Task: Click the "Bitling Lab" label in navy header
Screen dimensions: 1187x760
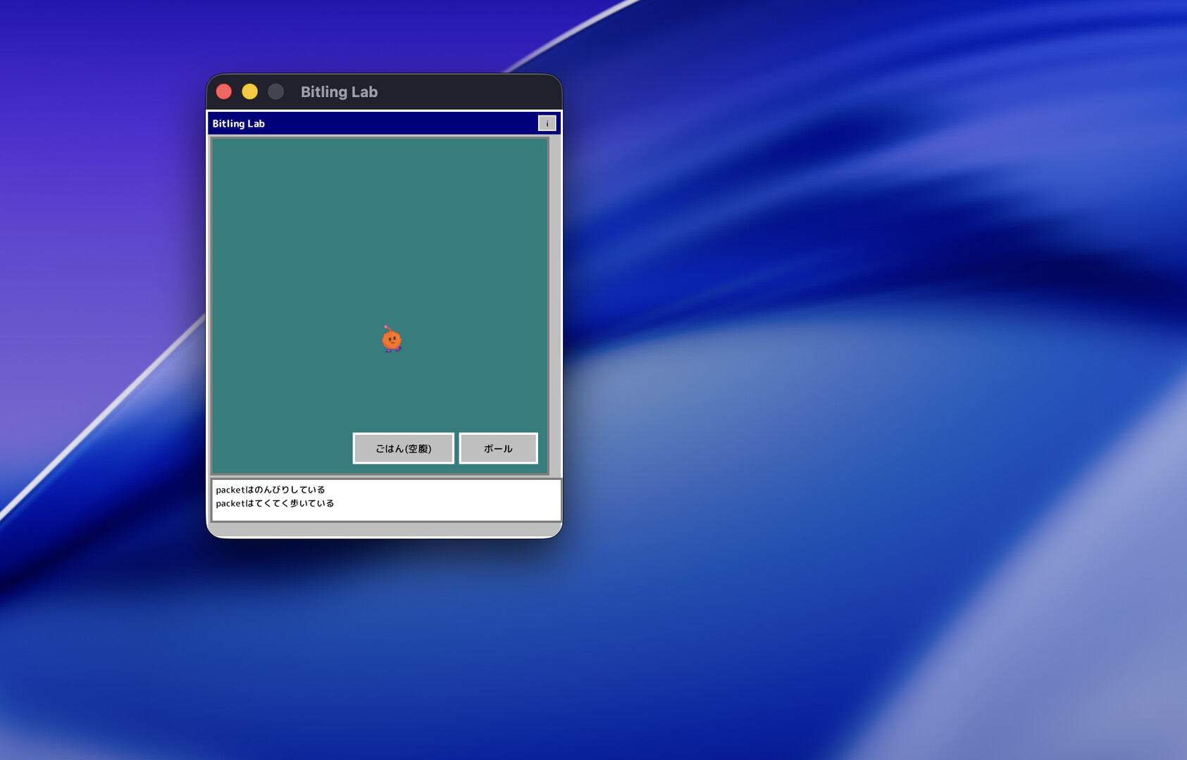Action: [x=239, y=124]
